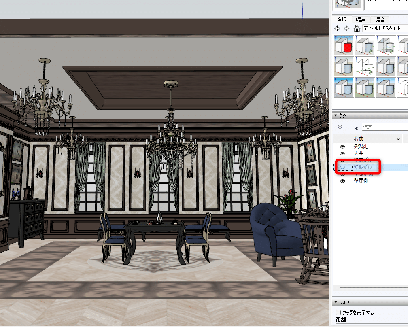Click the tags list horizontal scrollbar
This screenshot has width=408, height=327.
pos(374,288)
